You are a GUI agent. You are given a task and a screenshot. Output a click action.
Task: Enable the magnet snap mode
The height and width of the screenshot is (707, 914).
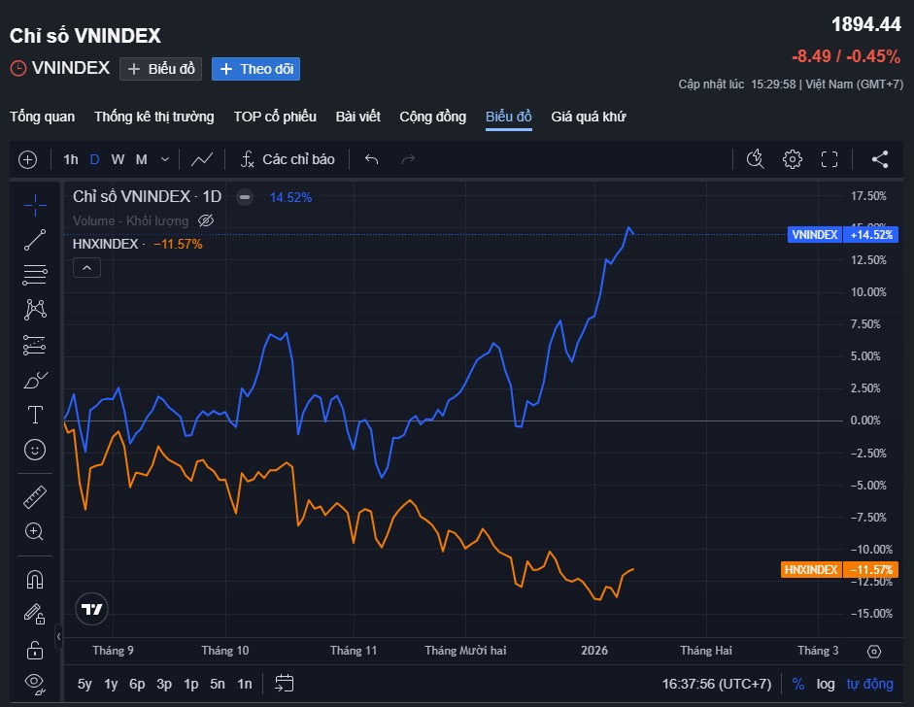[35, 580]
